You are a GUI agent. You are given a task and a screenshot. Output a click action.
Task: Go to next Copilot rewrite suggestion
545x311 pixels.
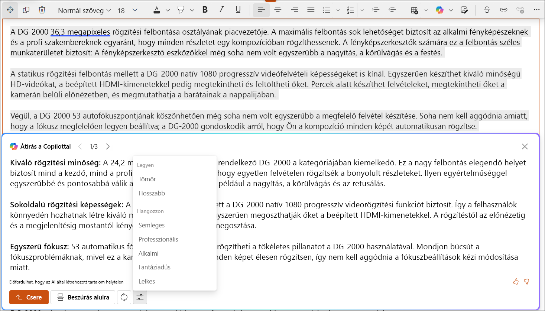[x=108, y=146]
